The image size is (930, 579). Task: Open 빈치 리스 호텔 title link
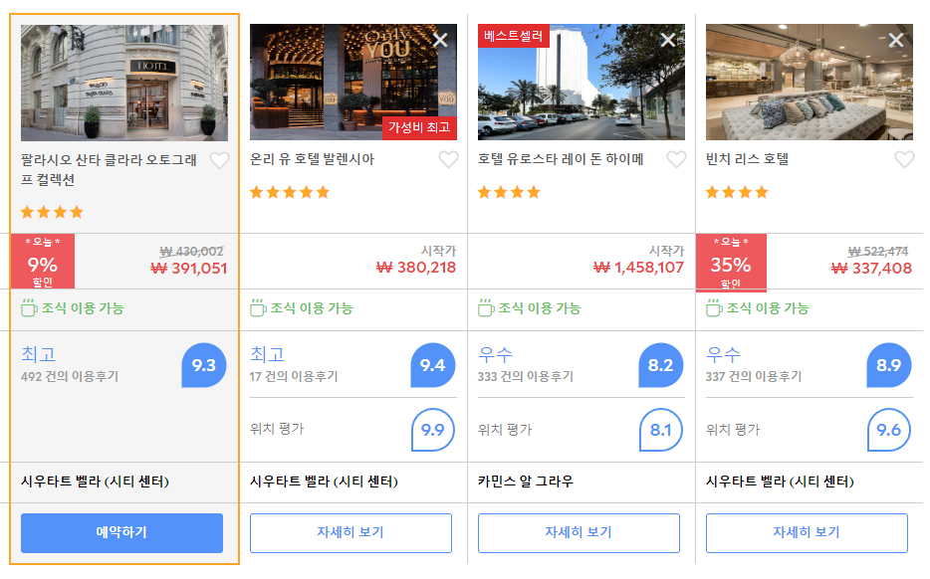[x=748, y=159]
